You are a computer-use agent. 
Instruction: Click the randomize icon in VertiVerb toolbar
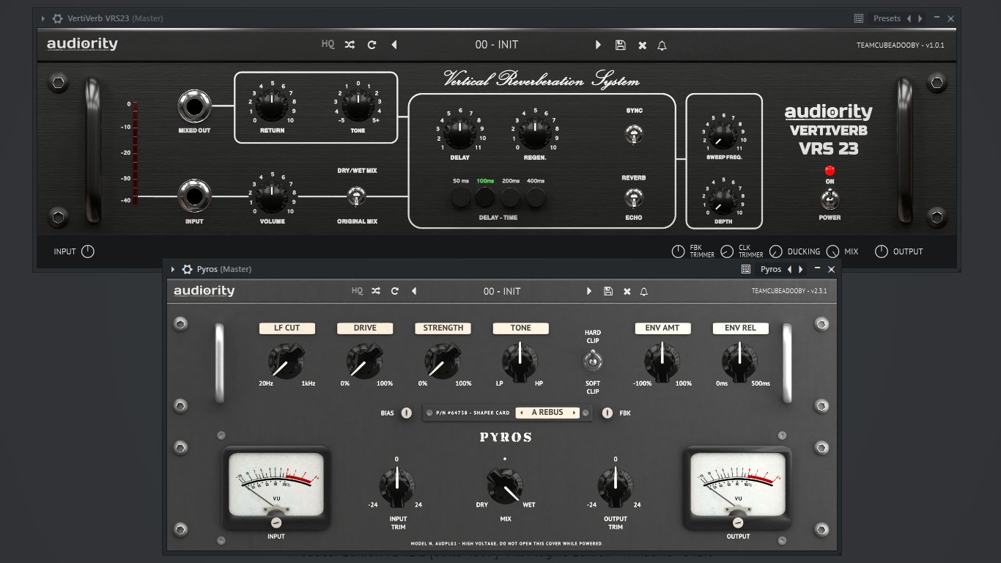coord(350,45)
